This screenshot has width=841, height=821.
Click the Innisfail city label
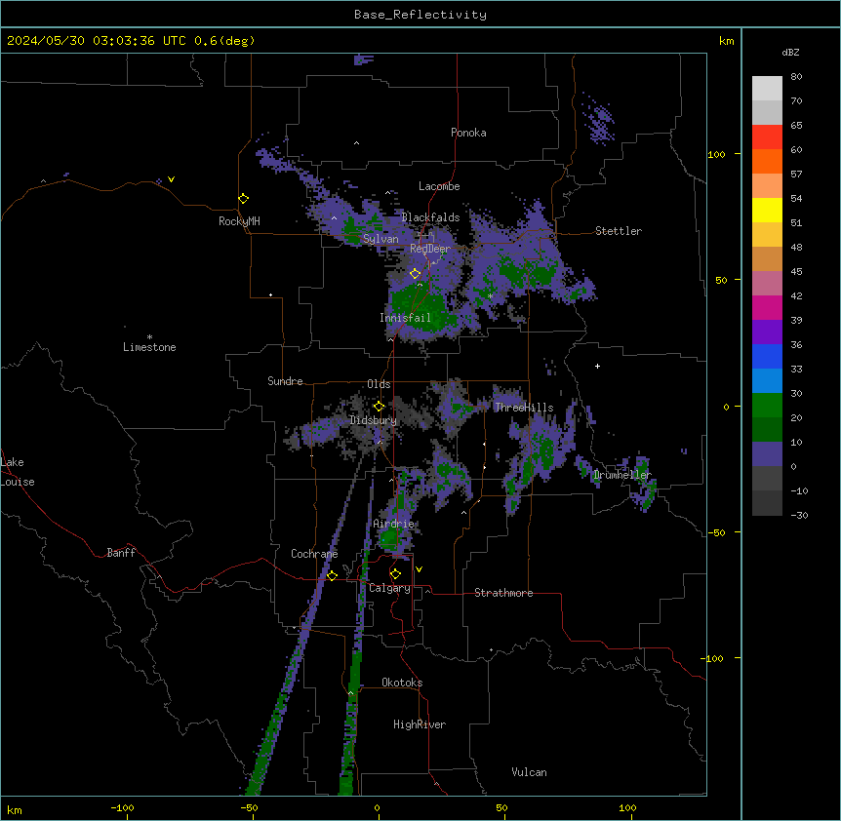tap(405, 318)
